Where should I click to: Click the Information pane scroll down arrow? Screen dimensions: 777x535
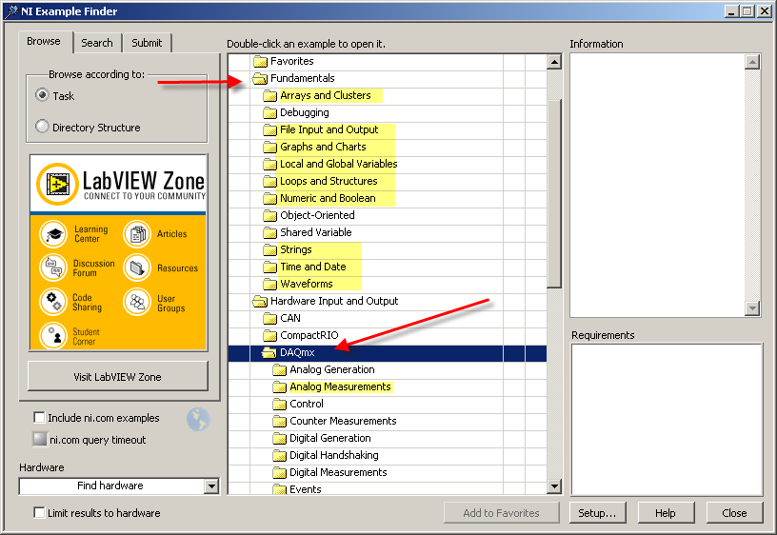pyautogui.click(x=752, y=308)
